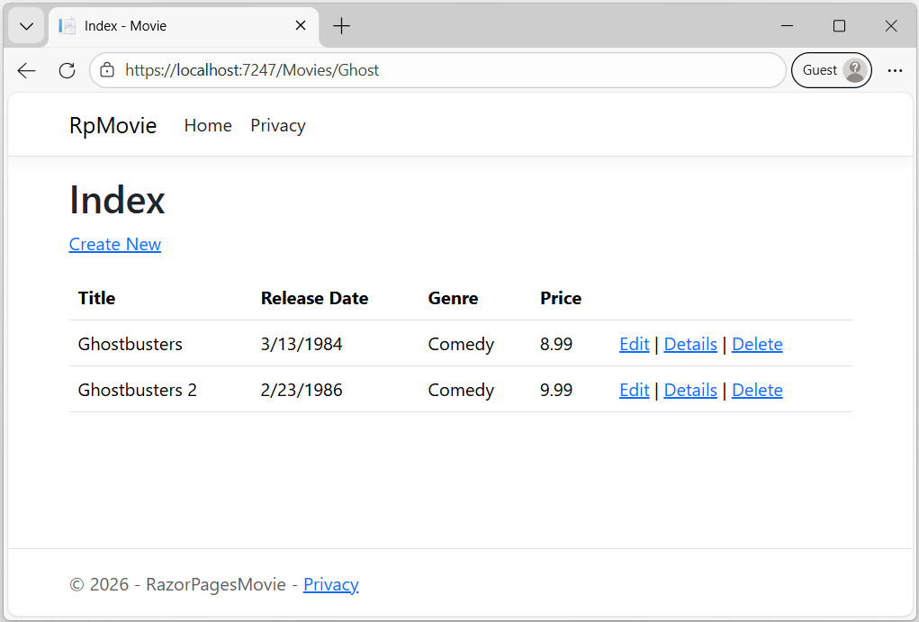Maximize the browser window

[x=839, y=26]
